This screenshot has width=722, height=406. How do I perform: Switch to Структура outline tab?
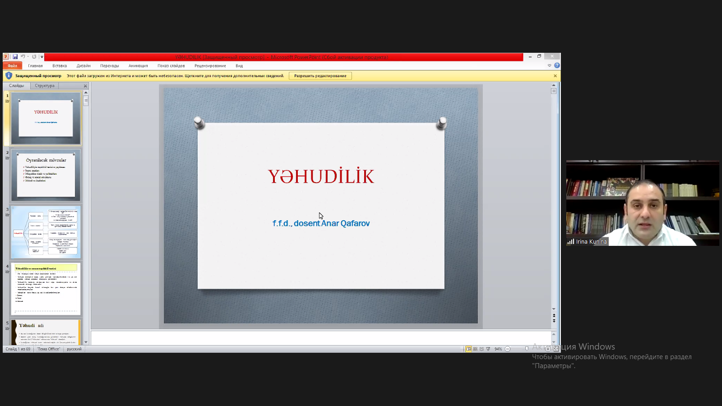tap(45, 86)
